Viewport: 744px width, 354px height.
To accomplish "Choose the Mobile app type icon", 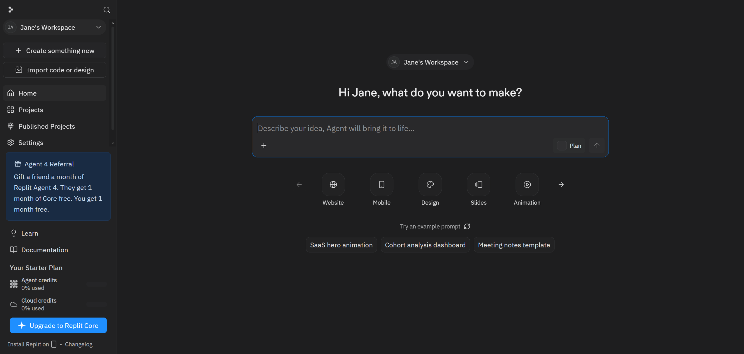I will coord(381,184).
